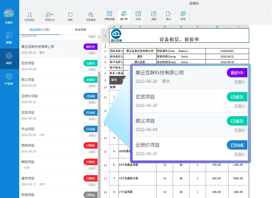
Task: Select the 玄武项目 row marked 已成交
Action: [x=58, y=66]
